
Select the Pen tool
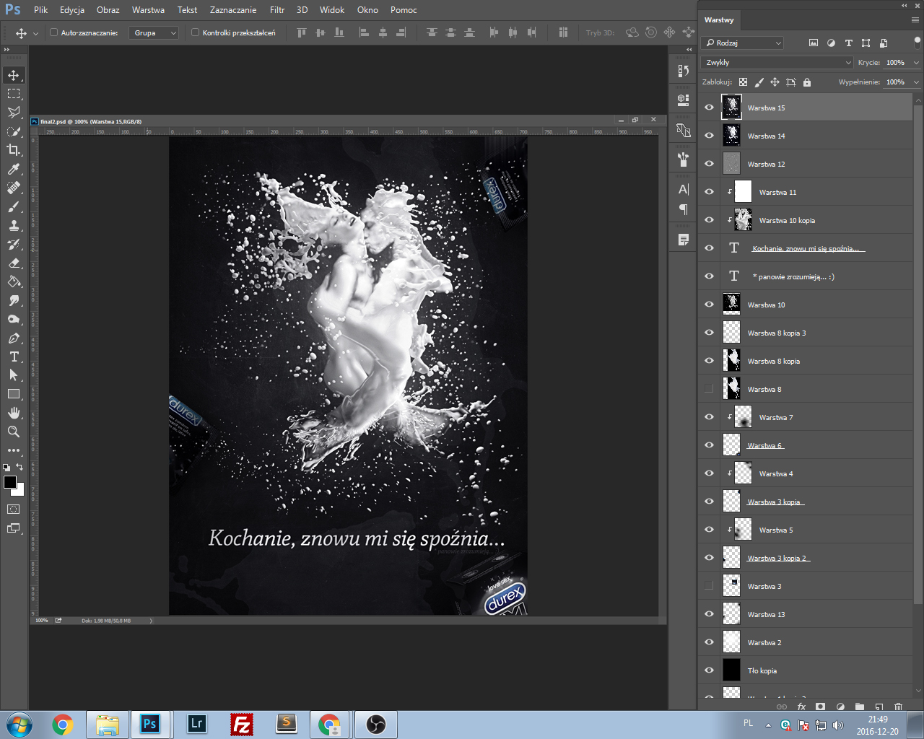click(14, 338)
